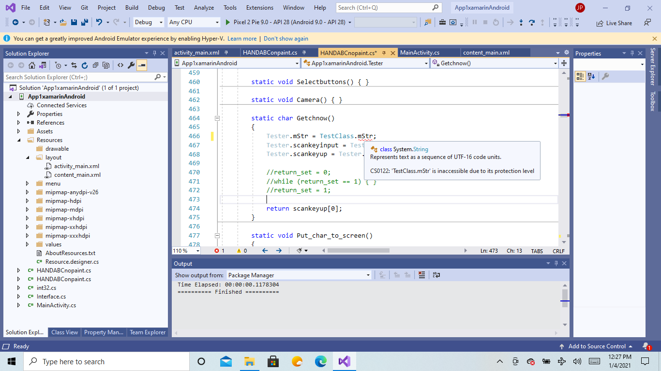Click the Open File folder icon
661x371 pixels.
point(63,22)
